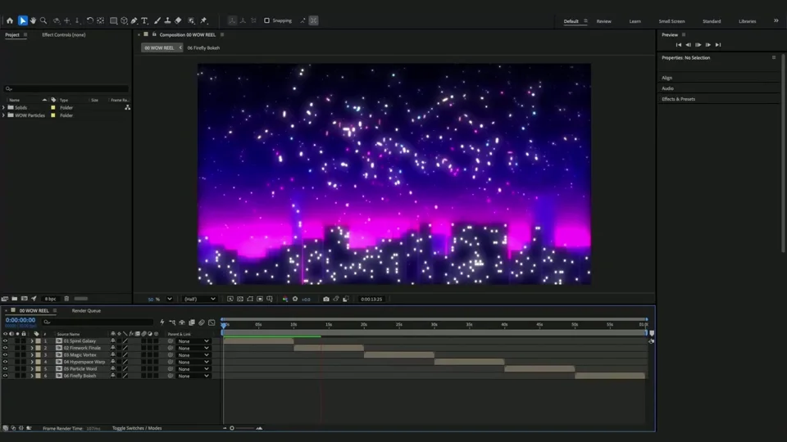Viewport: 787px width, 442px height.
Task: Hide layer 03 Magic Vortex eye
Action: pyautogui.click(x=5, y=354)
